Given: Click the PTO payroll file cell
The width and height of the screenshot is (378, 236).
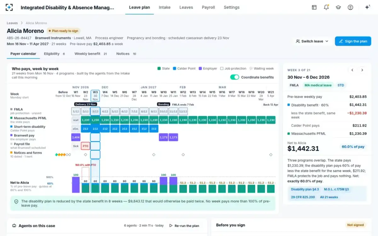Looking at the screenshot, I should click(85, 146).
